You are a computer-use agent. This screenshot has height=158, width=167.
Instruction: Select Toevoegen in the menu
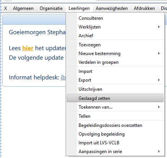point(115,45)
